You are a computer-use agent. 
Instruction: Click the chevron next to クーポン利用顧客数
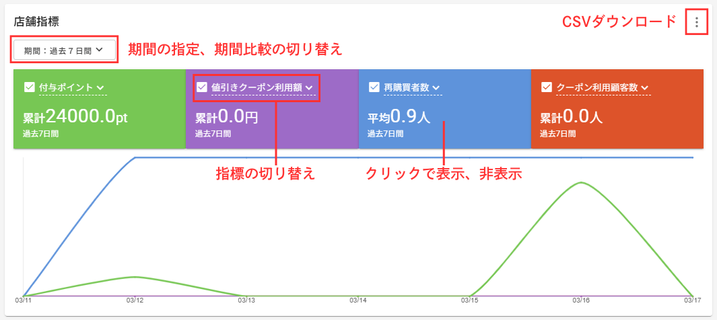coord(645,88)
